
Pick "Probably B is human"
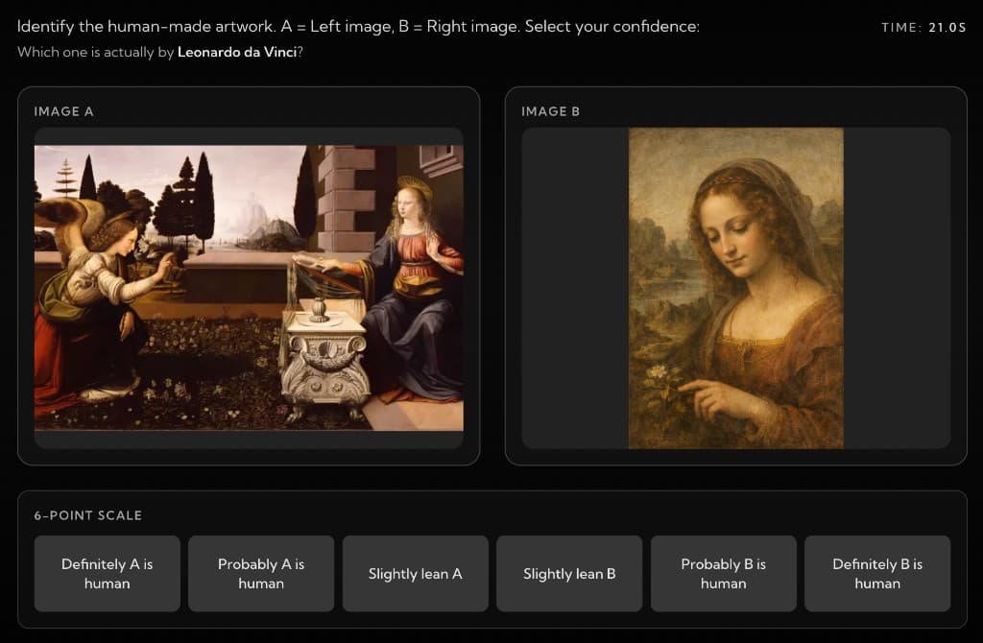723,573
